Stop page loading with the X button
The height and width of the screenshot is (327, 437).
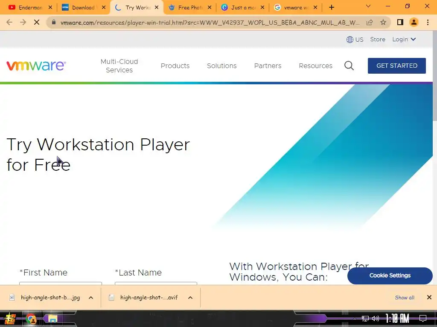[37, 22]
